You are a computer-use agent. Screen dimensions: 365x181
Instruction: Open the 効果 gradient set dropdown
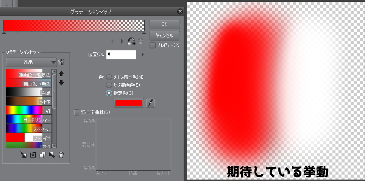coord(31,62)
